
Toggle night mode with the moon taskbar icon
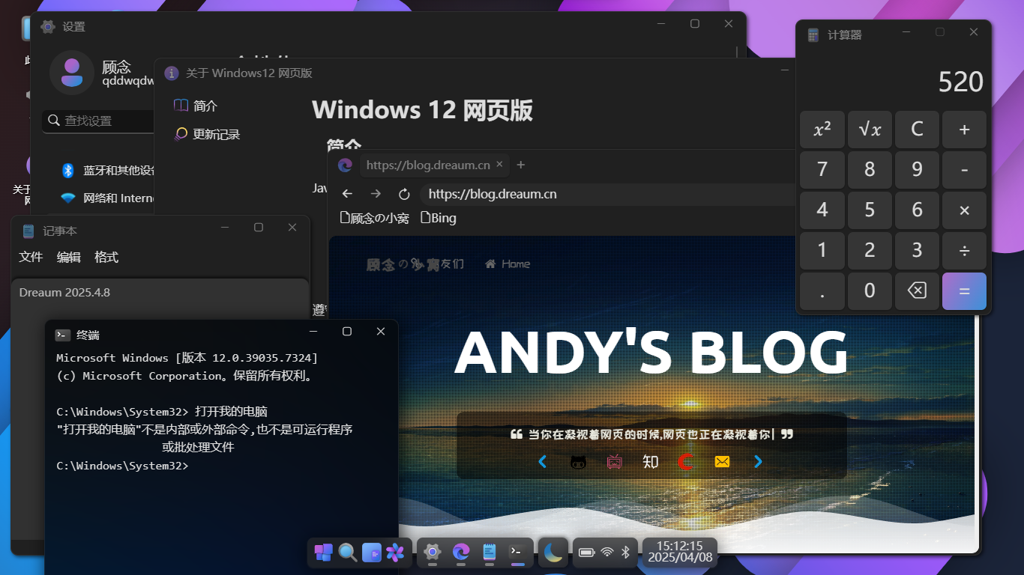pos(552,553)
